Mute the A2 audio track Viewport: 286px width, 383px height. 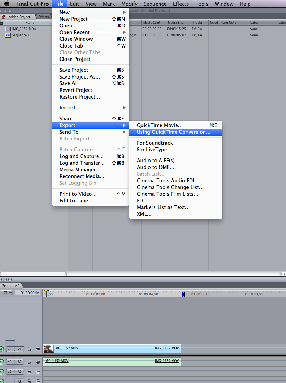pos(2,371)
